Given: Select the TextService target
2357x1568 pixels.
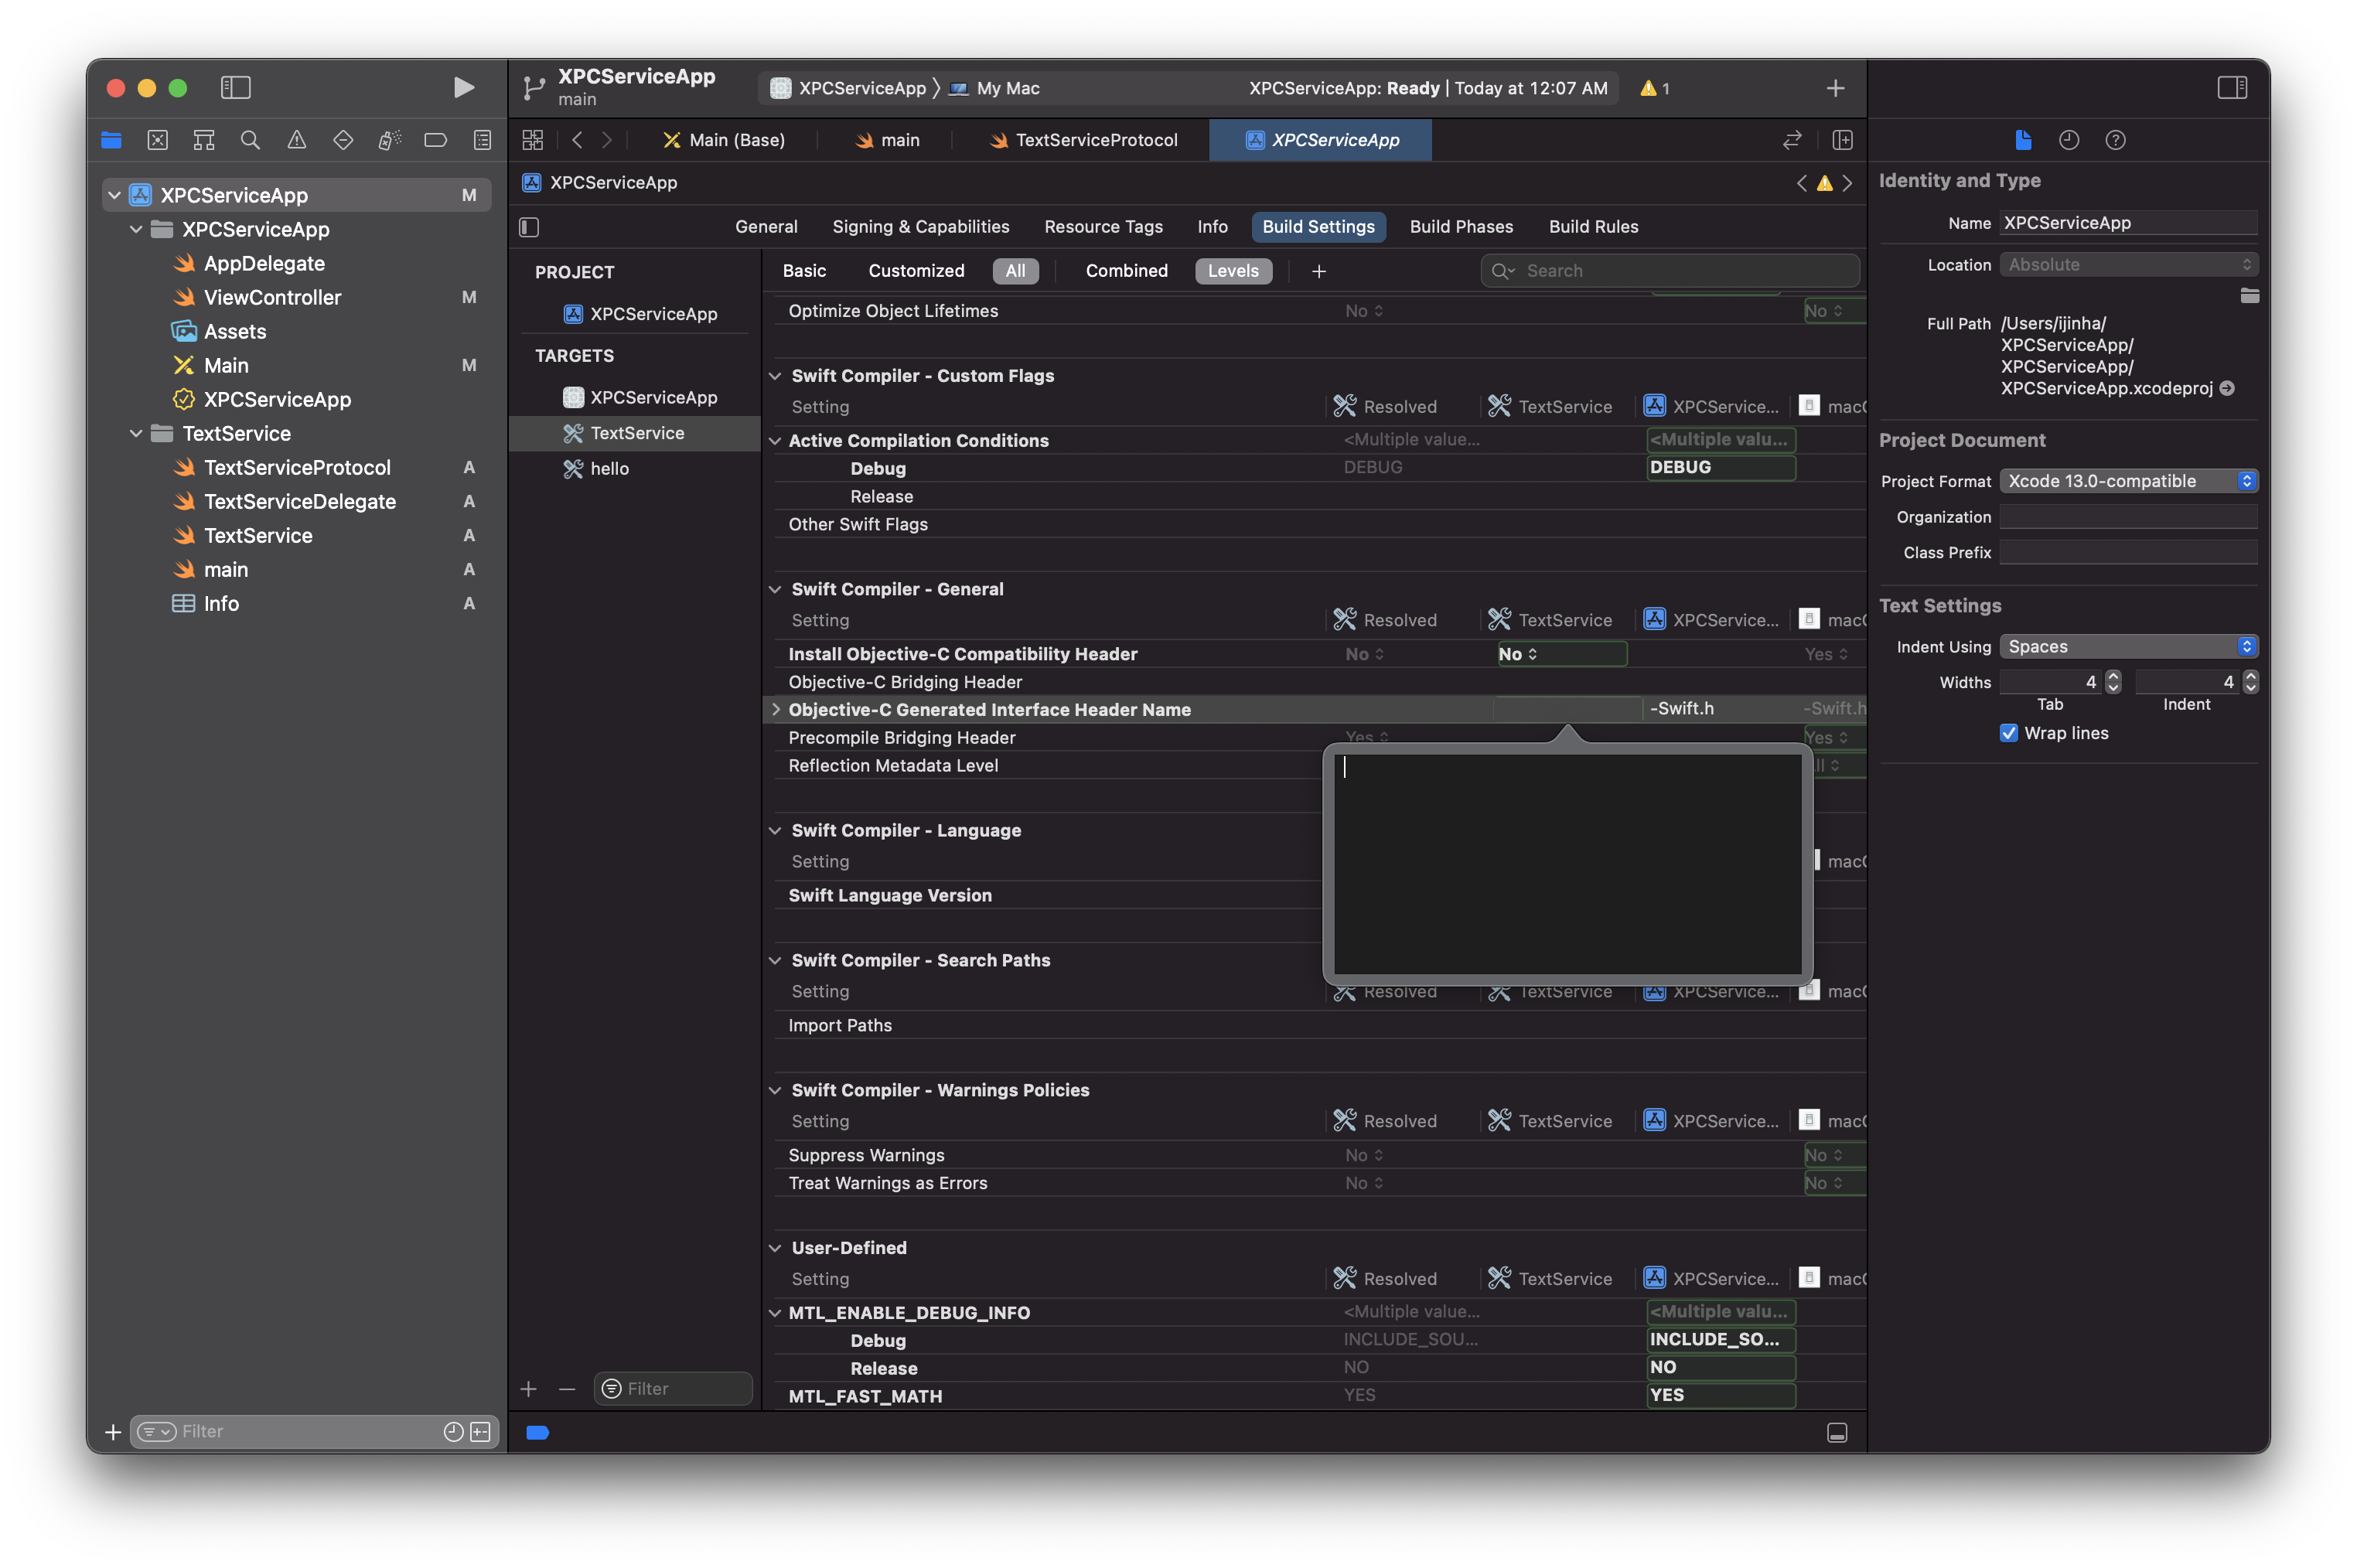Looking at the screenshot, I should tap(635, 433).
